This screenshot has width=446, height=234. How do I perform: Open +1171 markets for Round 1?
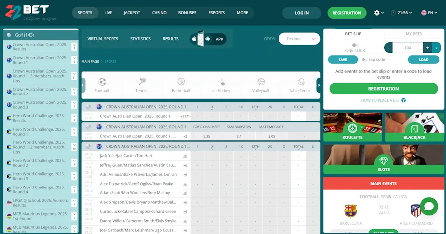[x=185, y=116]
